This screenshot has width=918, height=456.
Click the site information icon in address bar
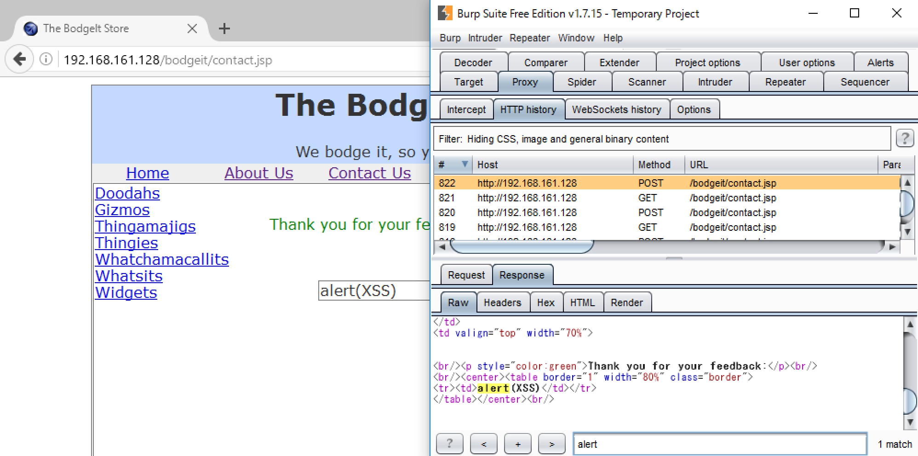point(46,59)
